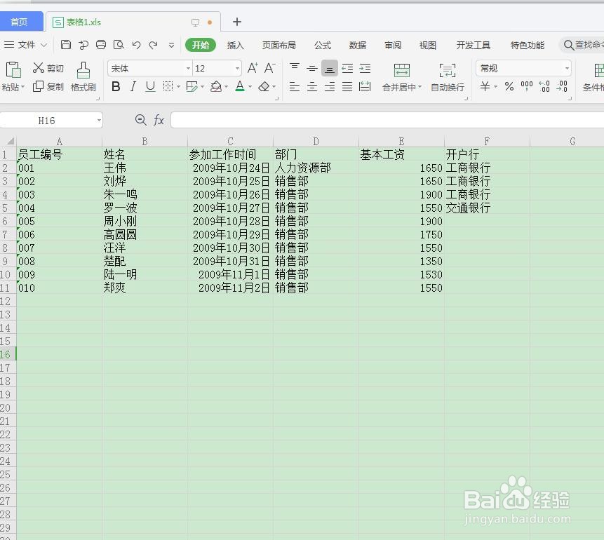Increase the decimal places
604x540 pixels.
544,87
